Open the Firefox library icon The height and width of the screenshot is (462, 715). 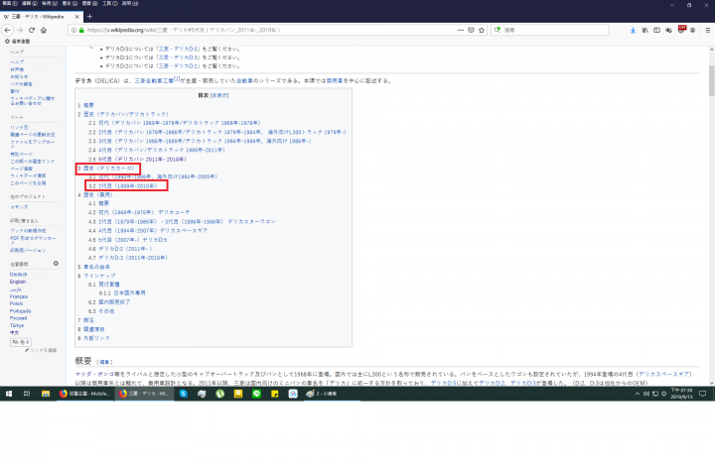pos(644,30)
